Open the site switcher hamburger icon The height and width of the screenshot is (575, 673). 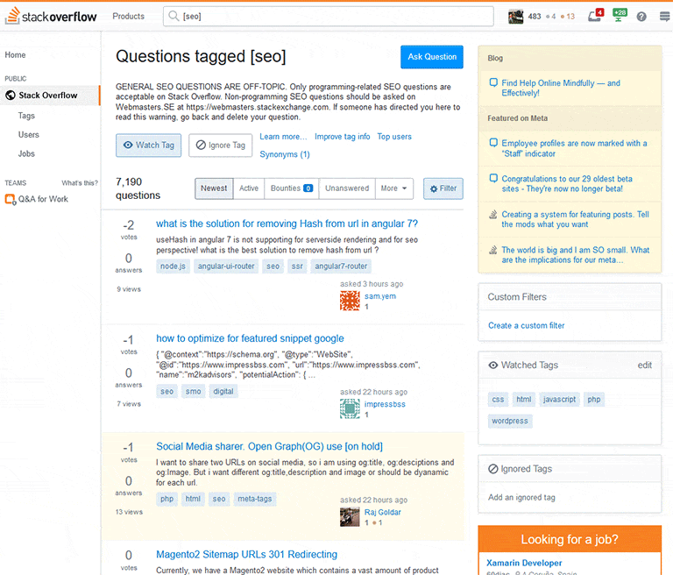[x=664, y=17]
